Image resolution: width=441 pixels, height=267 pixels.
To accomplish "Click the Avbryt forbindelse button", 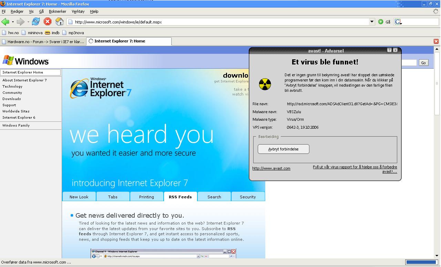I will 284,149.
